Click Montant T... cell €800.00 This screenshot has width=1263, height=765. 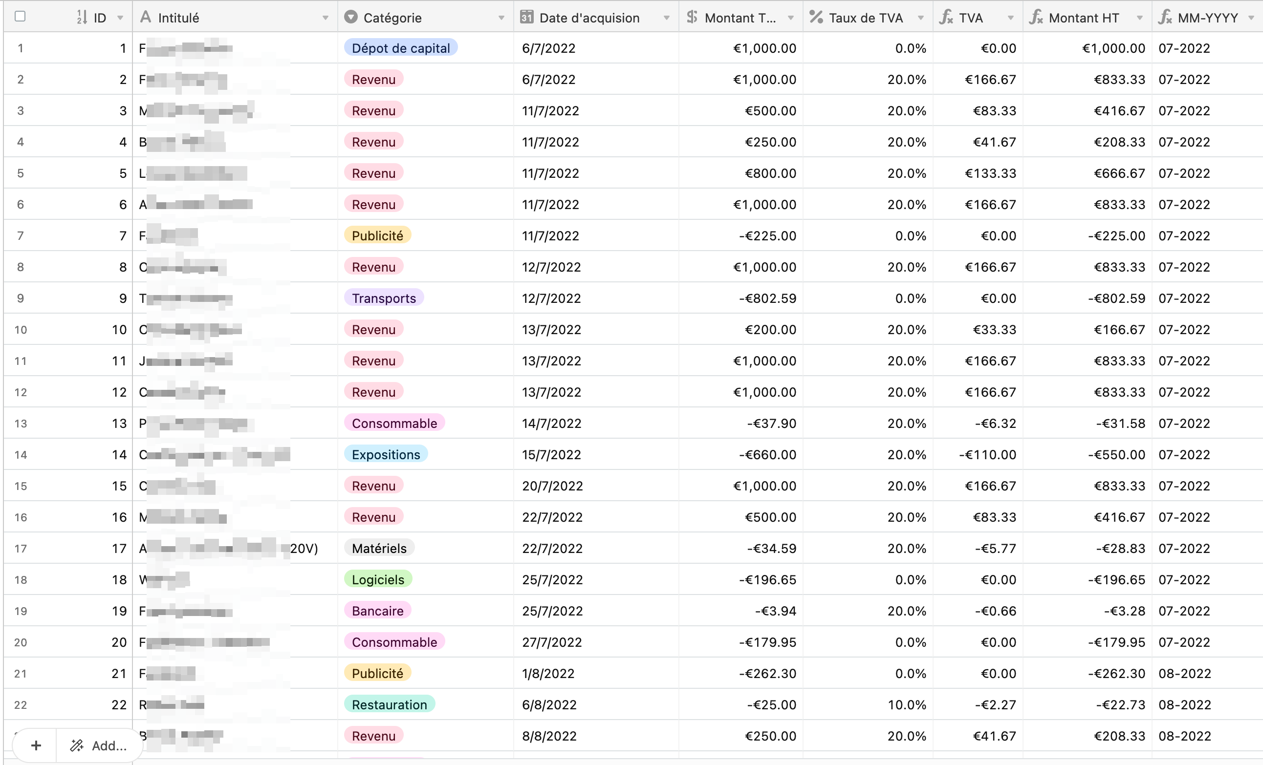pos(740,173)
